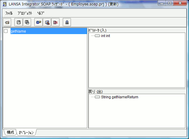Open the ファイル menu
Viewport: 189px width, 139px height.
coord(9,13)
